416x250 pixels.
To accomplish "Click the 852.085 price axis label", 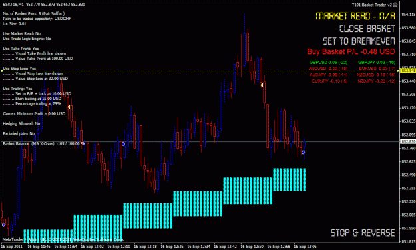I will tap(409, 215).
